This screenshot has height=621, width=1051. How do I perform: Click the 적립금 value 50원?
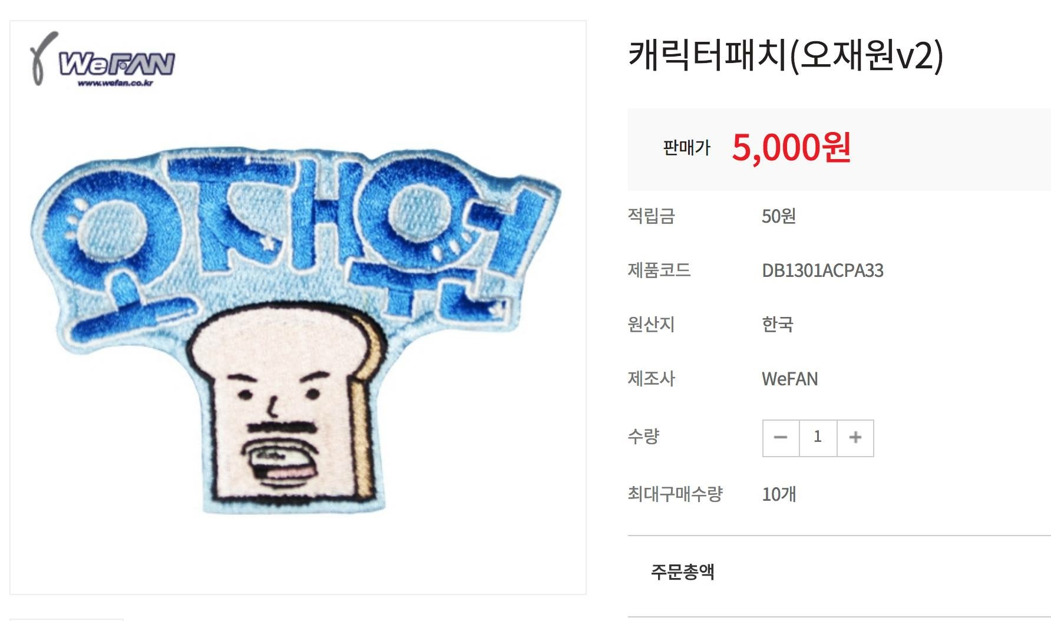[x=778, y=216]
